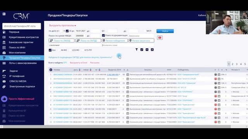This screenshot has height=139, width=248.
Task: Click the Задачи sidebar icon
Action: (4, 71)
